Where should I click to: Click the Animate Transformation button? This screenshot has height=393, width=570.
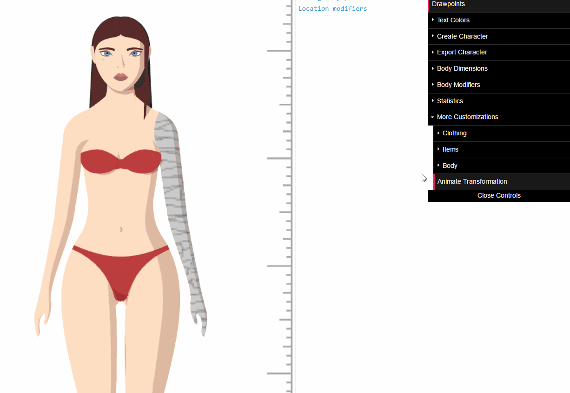click(472, 181)
